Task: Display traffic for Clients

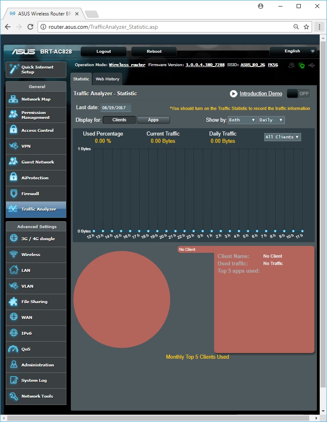Action: [119, 120]
